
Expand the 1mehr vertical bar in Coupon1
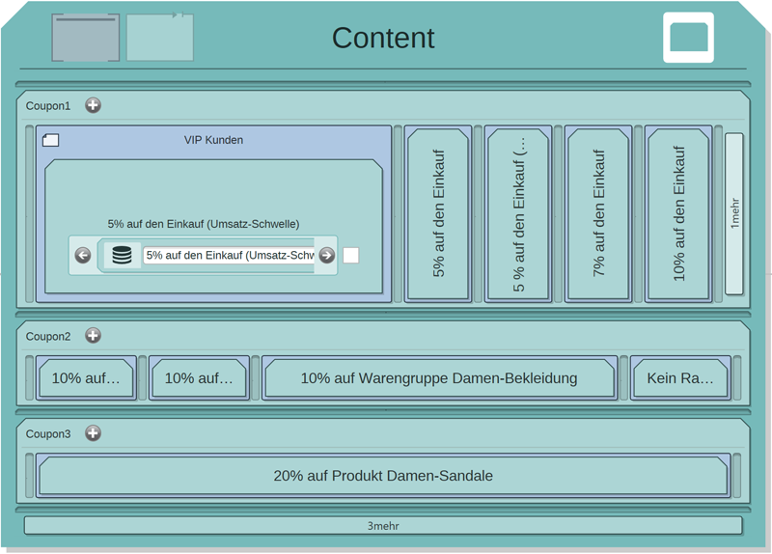[x=733, y=213]
